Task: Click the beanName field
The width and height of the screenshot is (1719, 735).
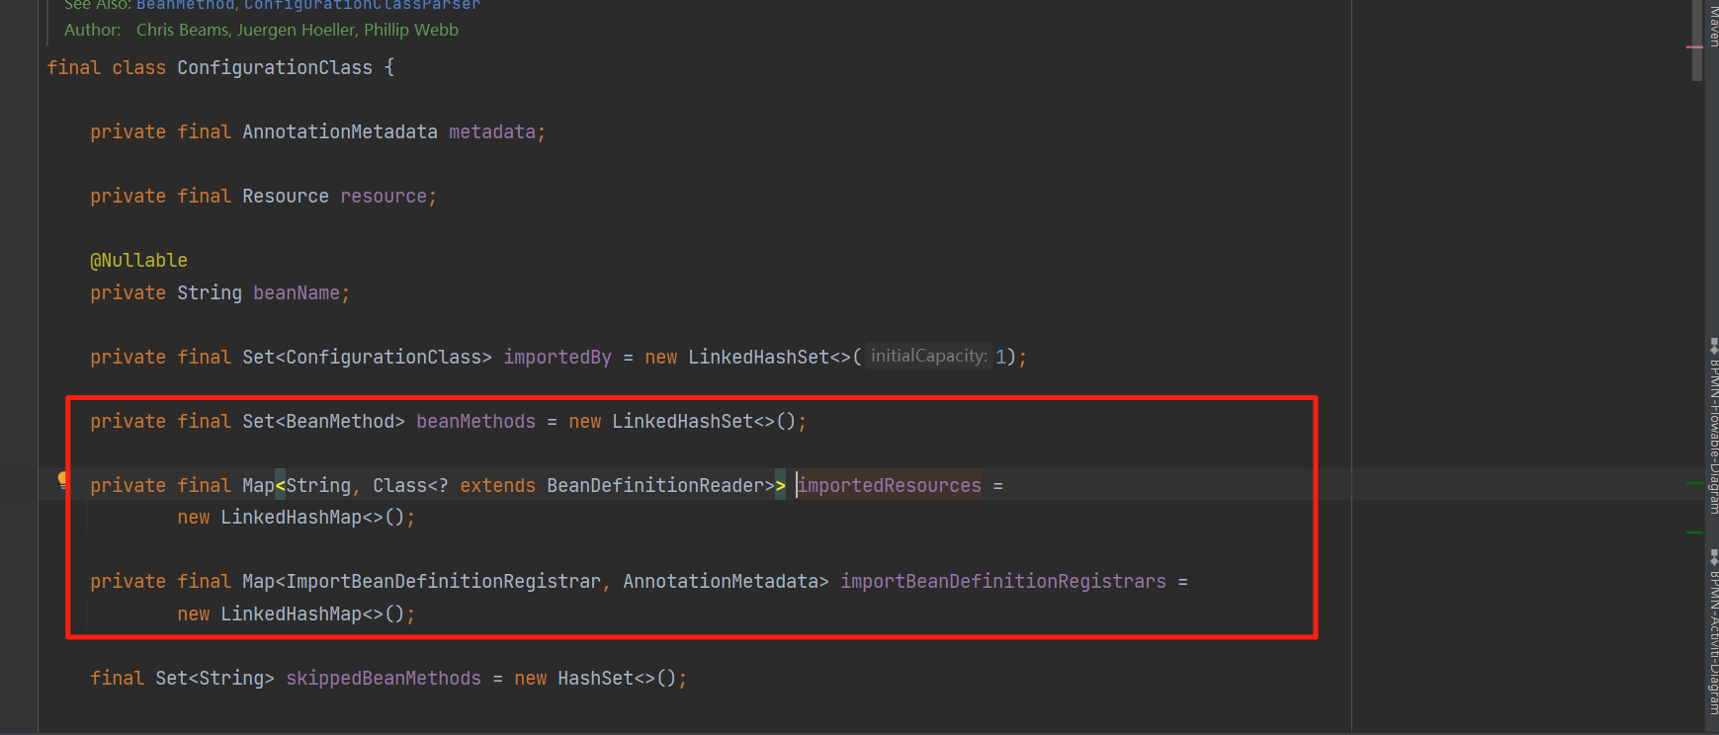Action: click(x=297, y=292)
